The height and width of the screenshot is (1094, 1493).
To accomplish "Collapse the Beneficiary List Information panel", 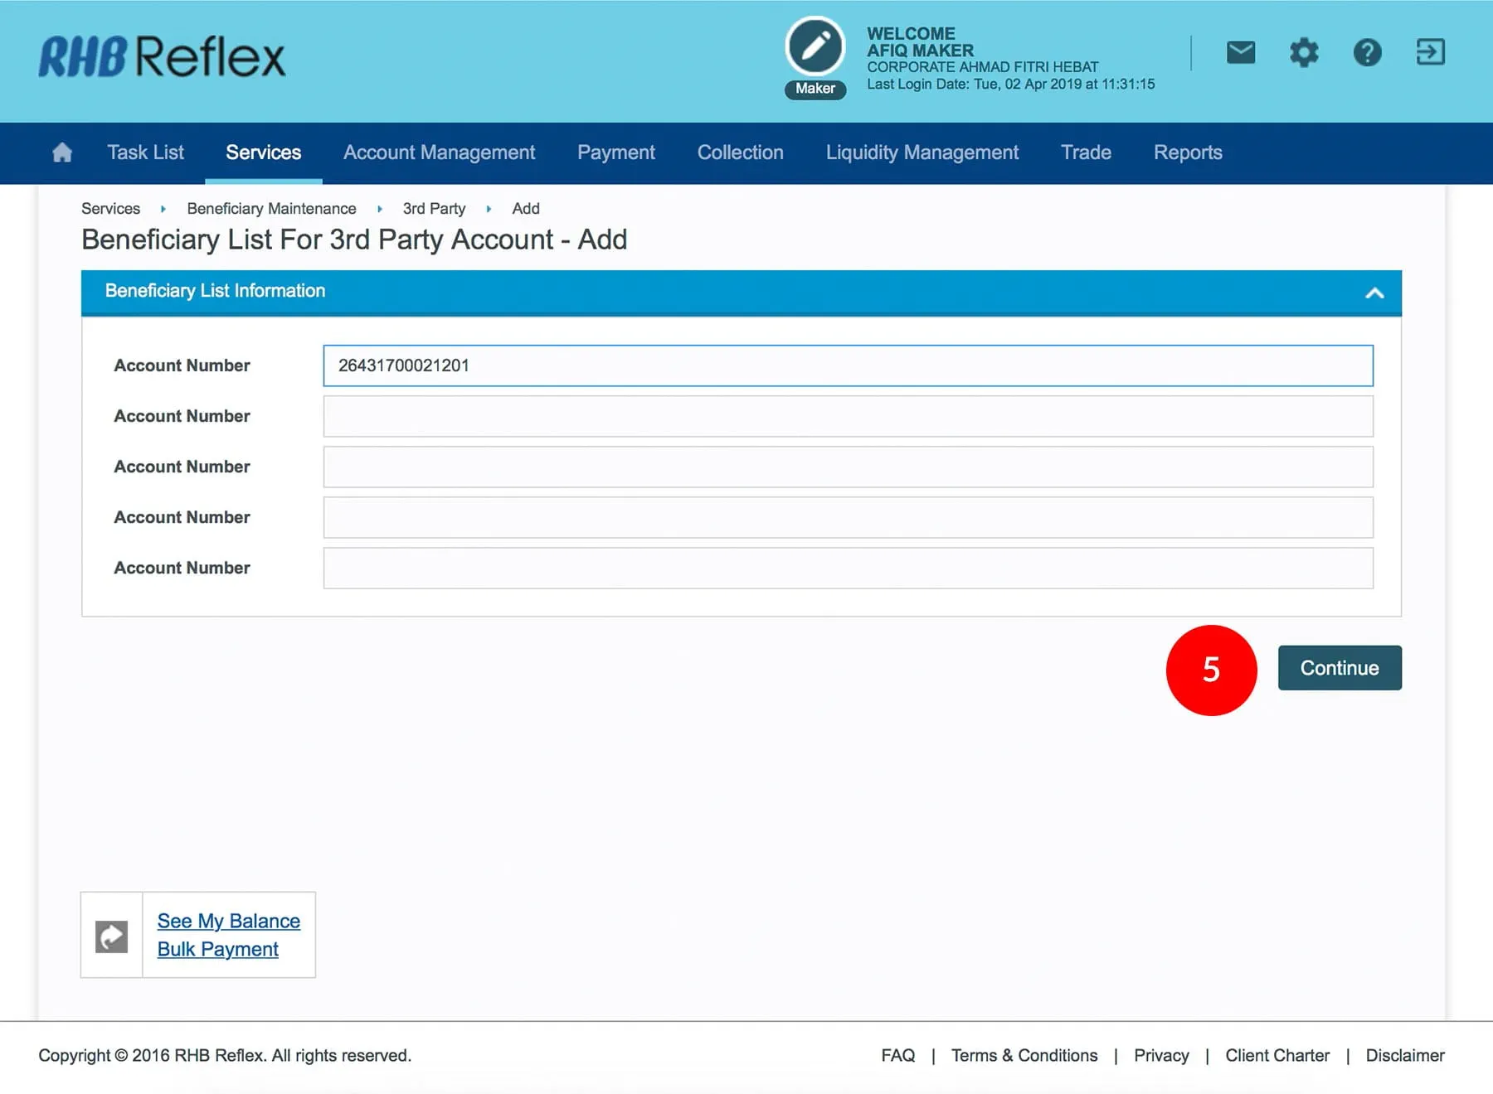I will pyautogui.click(x=1374, y=293).
